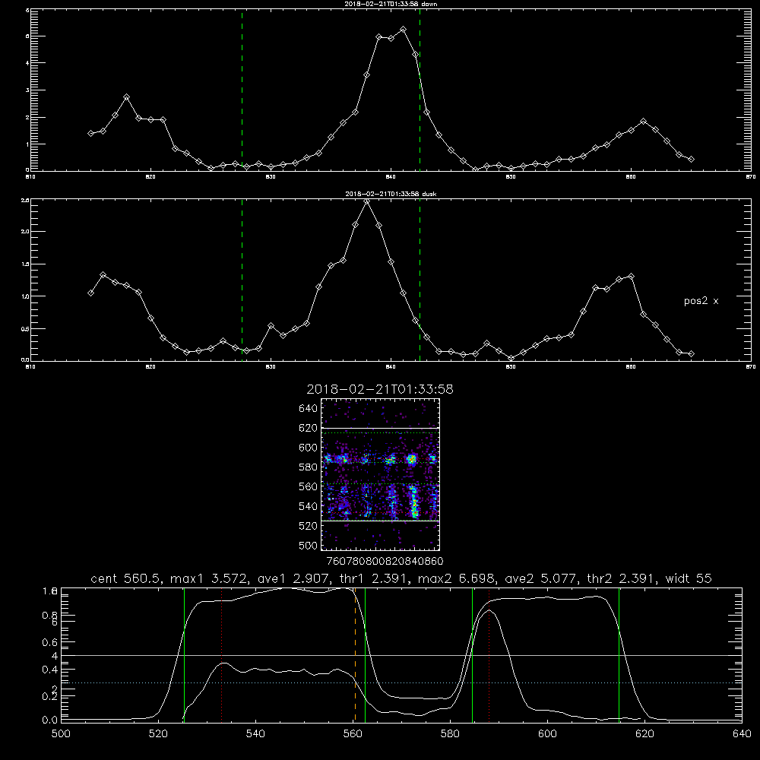Click the highest diamond point in dawn plot
Viewport: 760px width, 760px height.
click(x=403, y=30)
